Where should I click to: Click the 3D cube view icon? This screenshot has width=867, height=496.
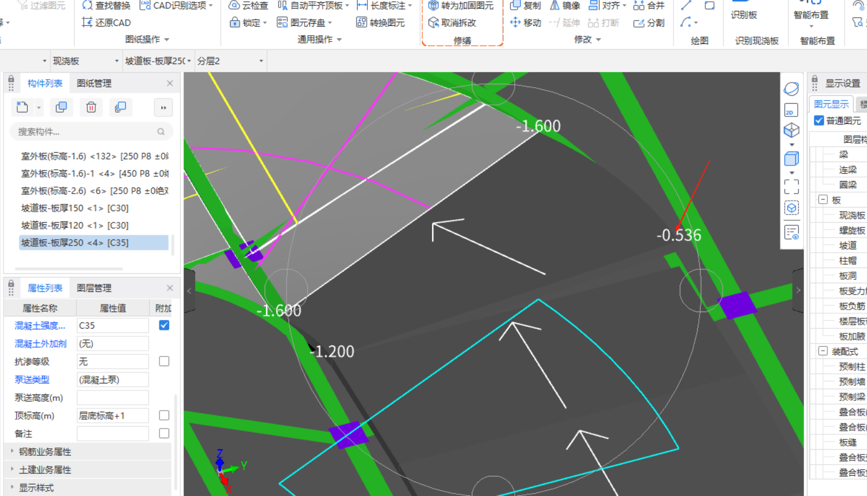(791, 130)
